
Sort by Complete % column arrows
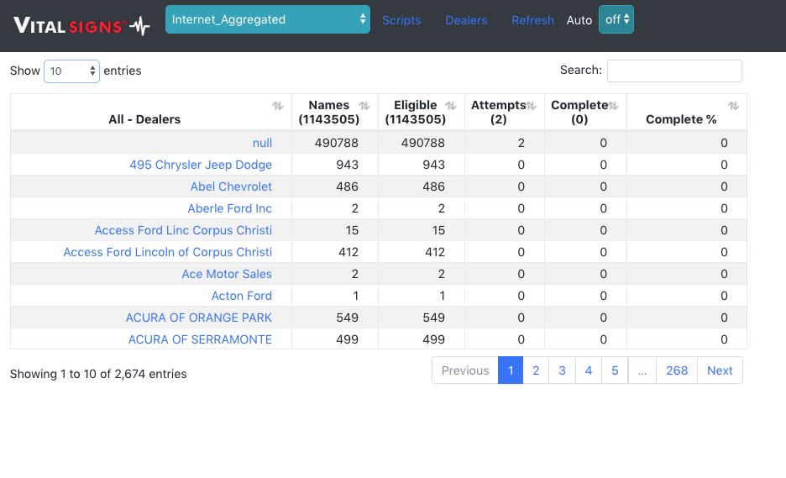coord(733,106)
